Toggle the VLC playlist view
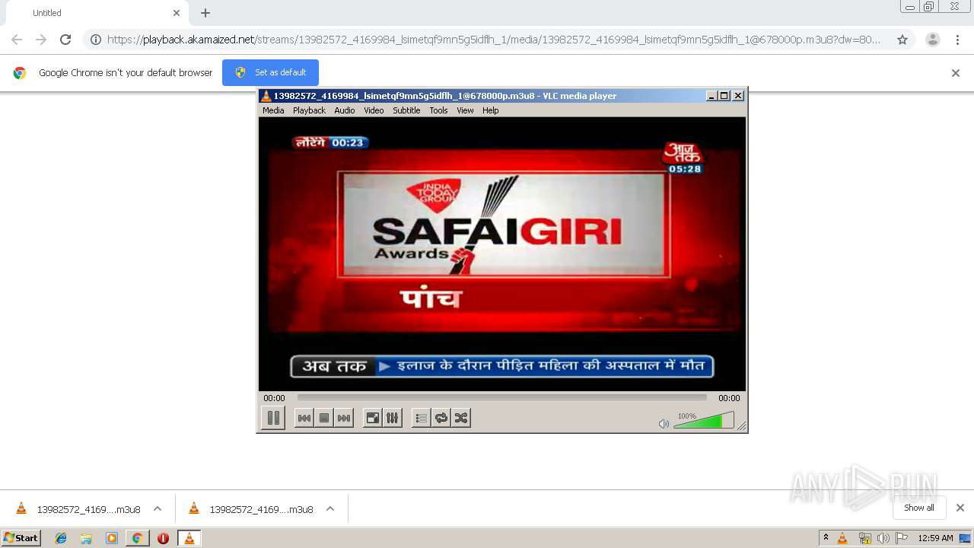The height and width of the screenshot is (548, 974). [421, 418]
